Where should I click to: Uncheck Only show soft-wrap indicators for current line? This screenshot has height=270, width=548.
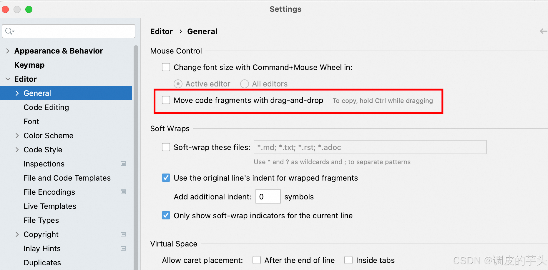point(166,215)
